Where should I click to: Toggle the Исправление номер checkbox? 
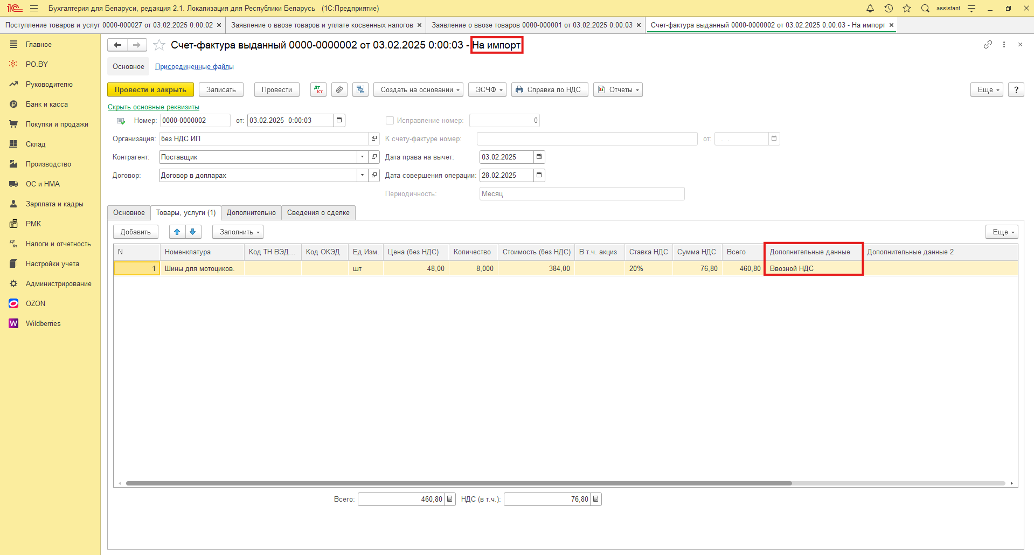coord(390,121)
